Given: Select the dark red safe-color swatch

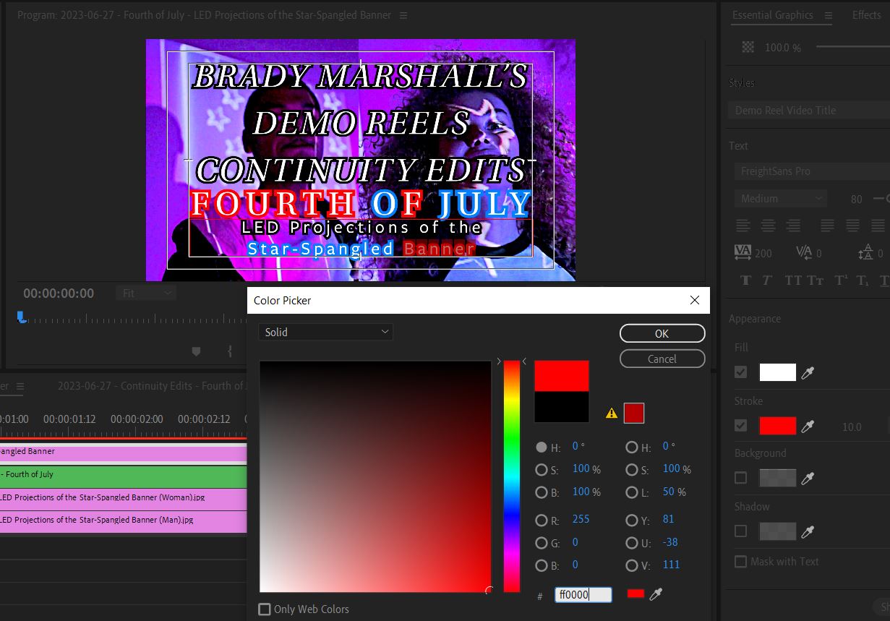Looking at the screenshot, I should pyautogui.click(x=633, y=413).
